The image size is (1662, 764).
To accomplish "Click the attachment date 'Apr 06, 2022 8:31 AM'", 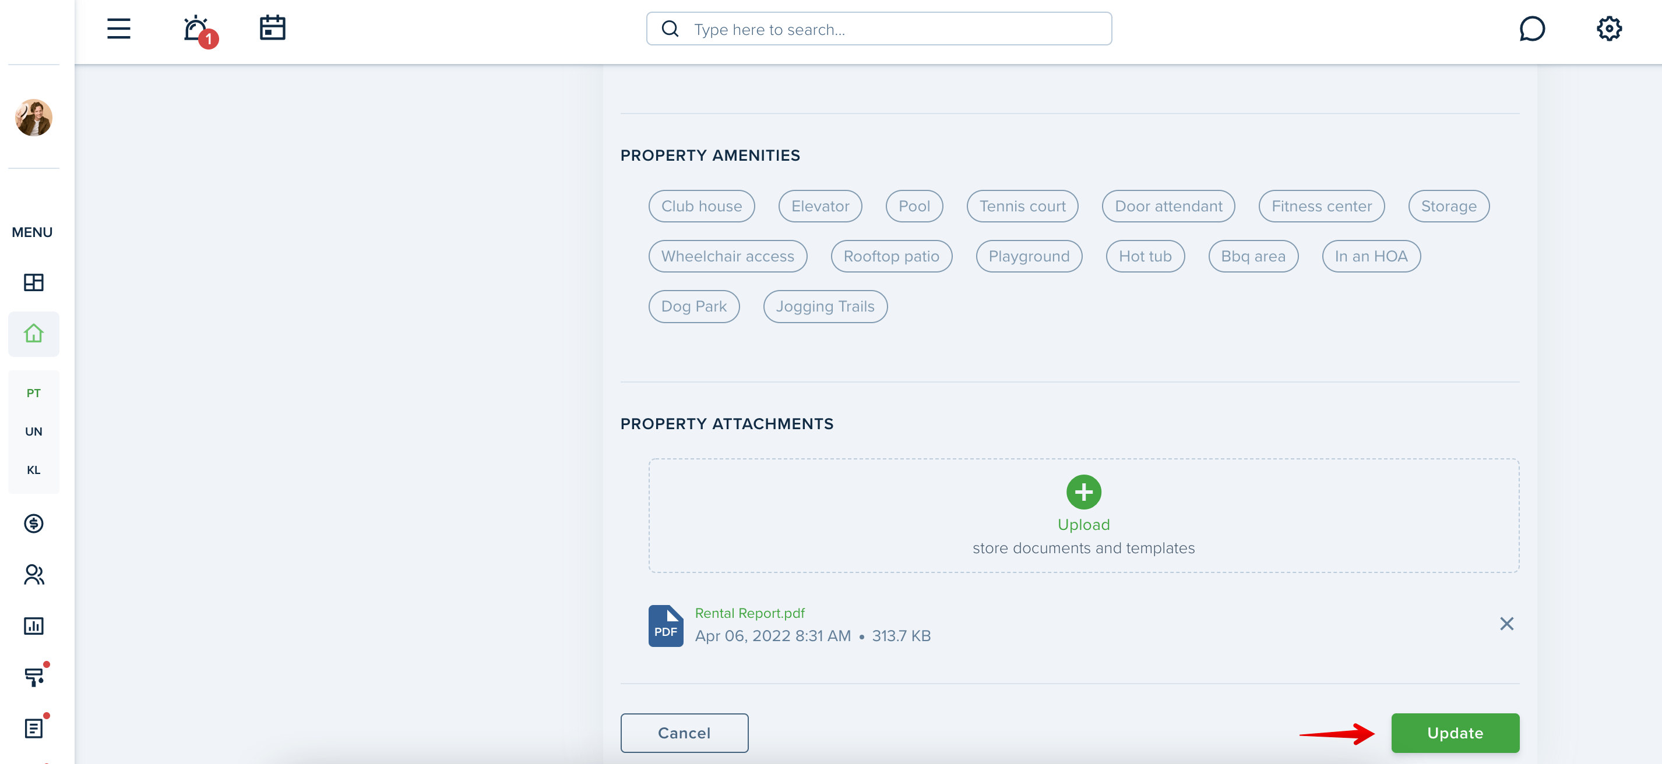I will click(x=773, y=636).
